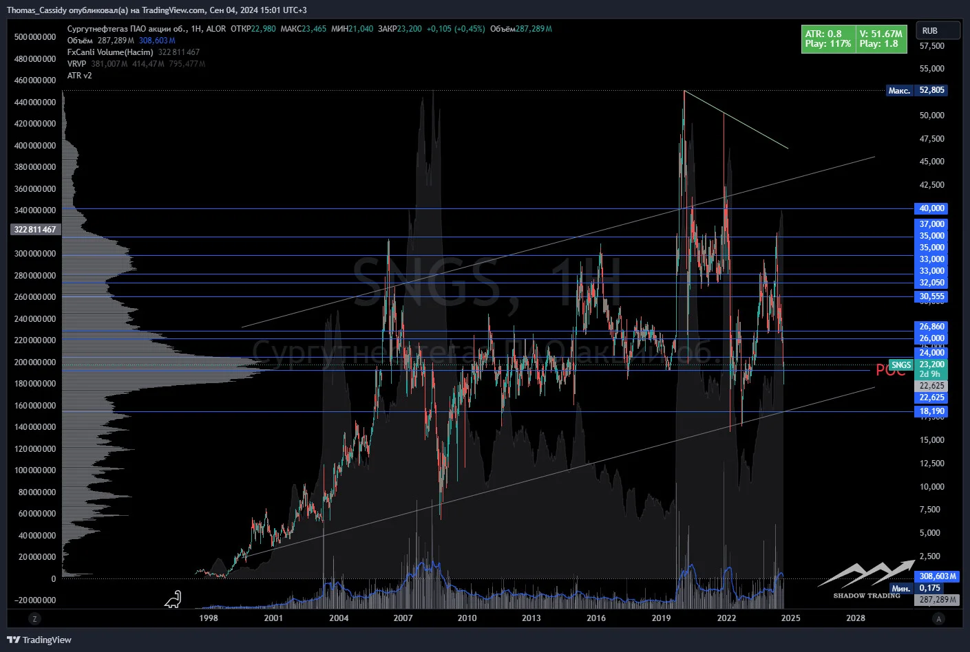Click the ATR v2 indicator legend label
The image size is (970, 652).
(x=79, y=76)
